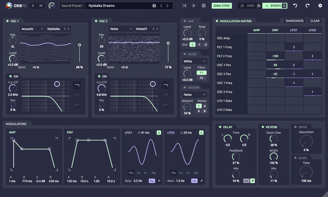Set unison voices to 8
The height and width of the screenshot is (197, 328).
coord(205,111)
